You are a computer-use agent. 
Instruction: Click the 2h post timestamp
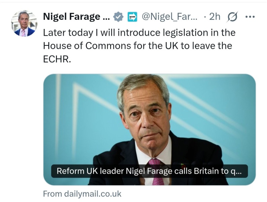(215, 16)
